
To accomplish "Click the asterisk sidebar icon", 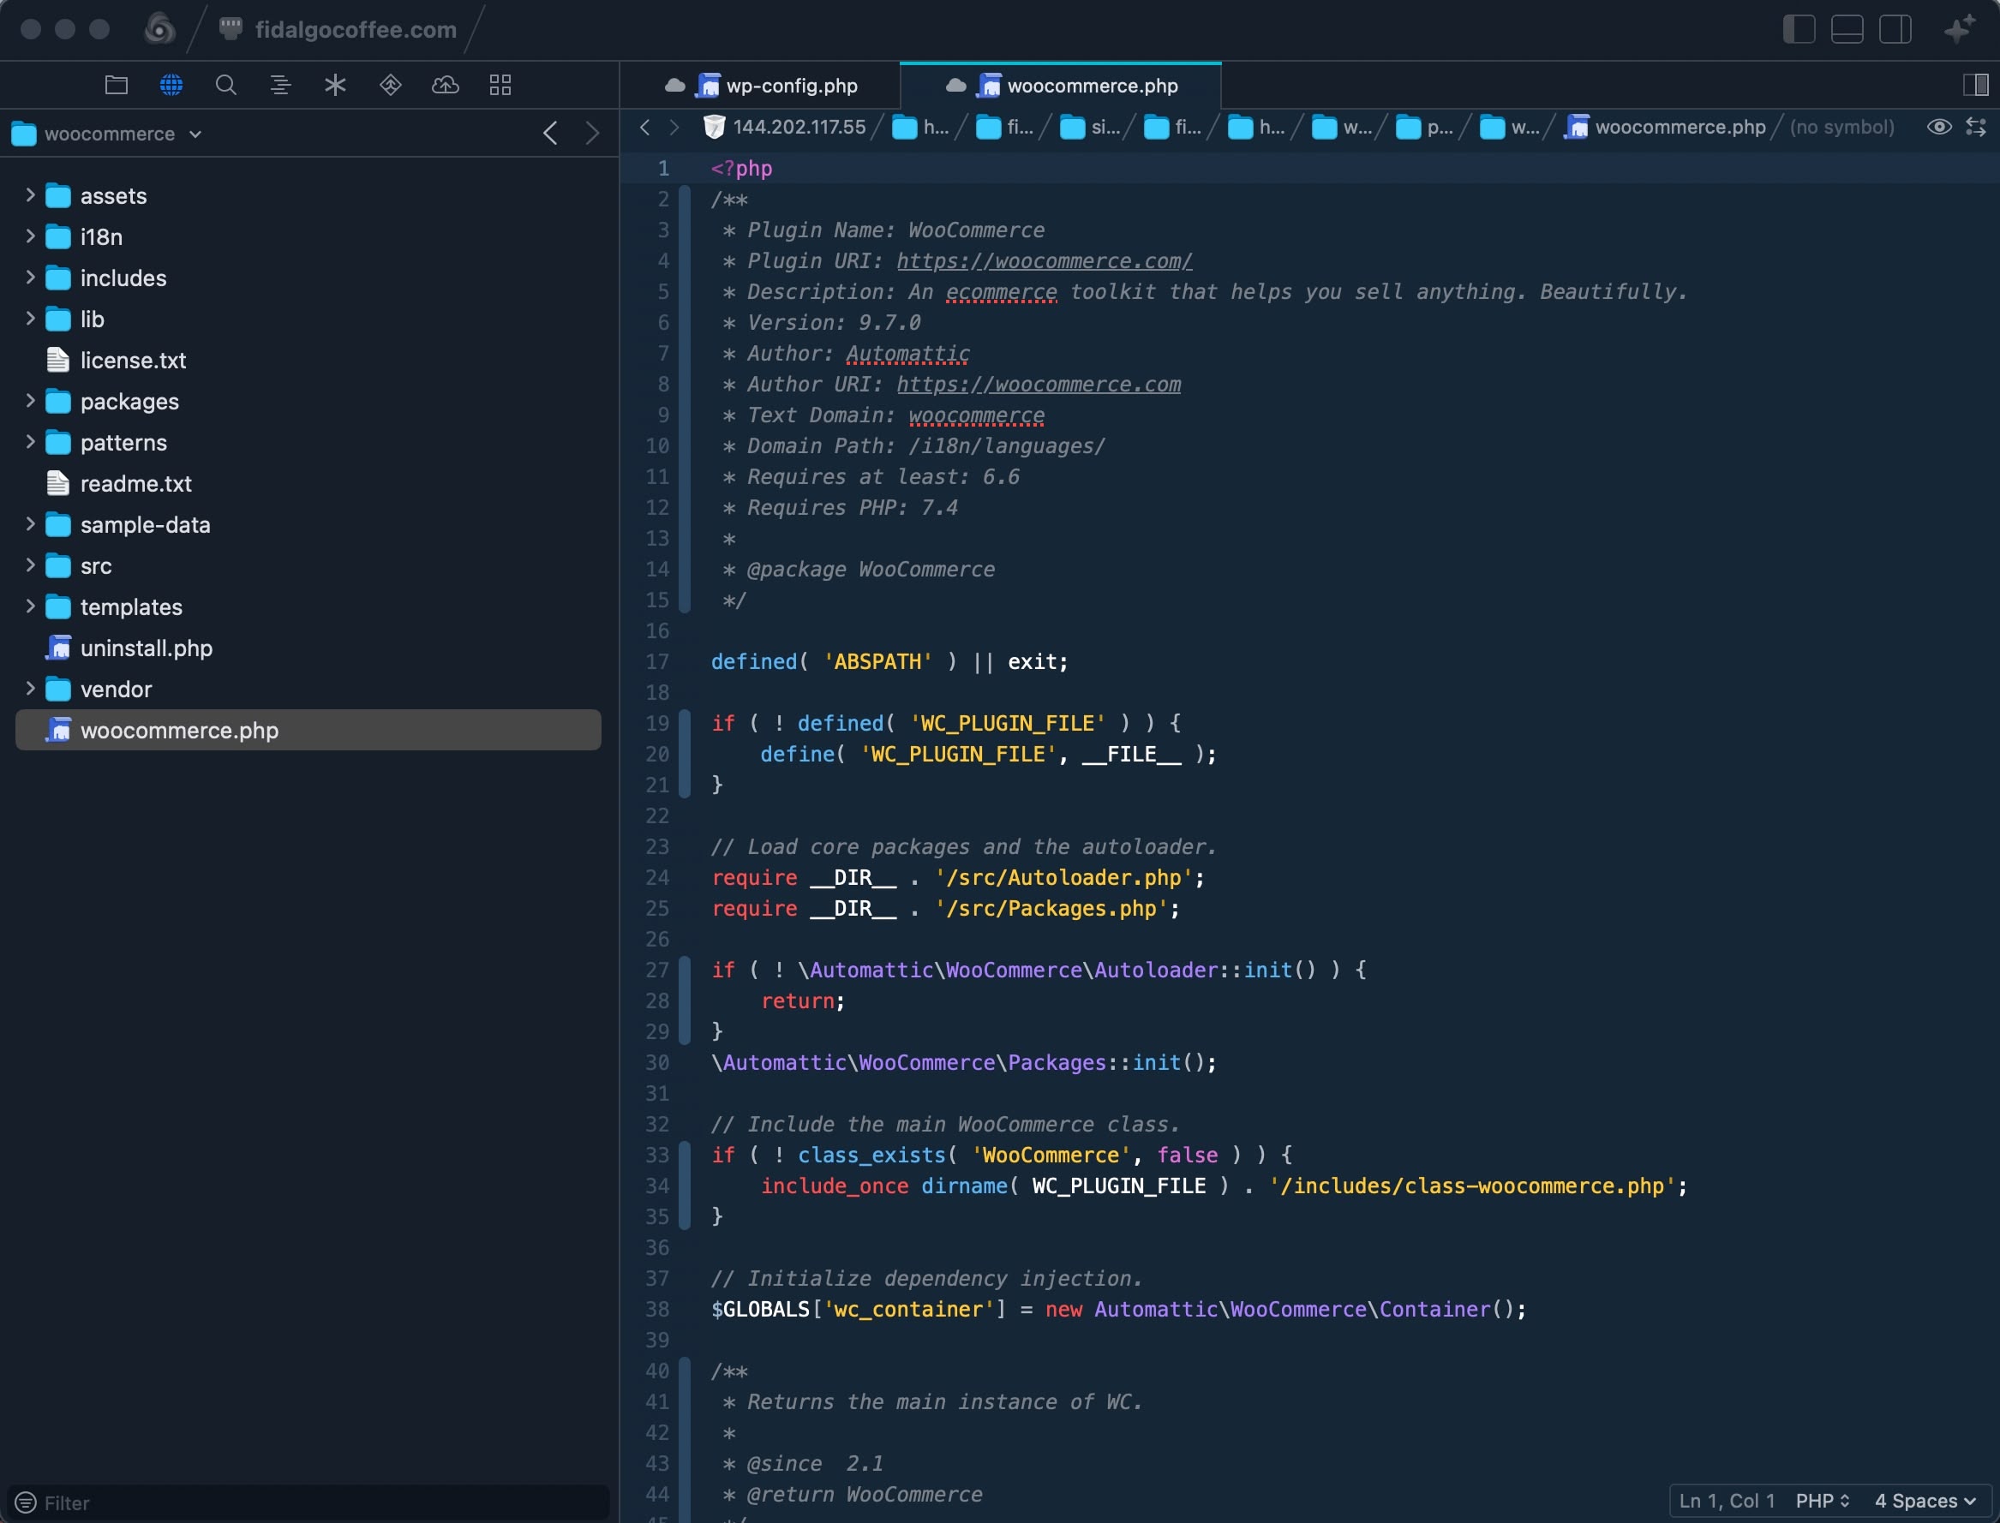I will click(335, 85).
